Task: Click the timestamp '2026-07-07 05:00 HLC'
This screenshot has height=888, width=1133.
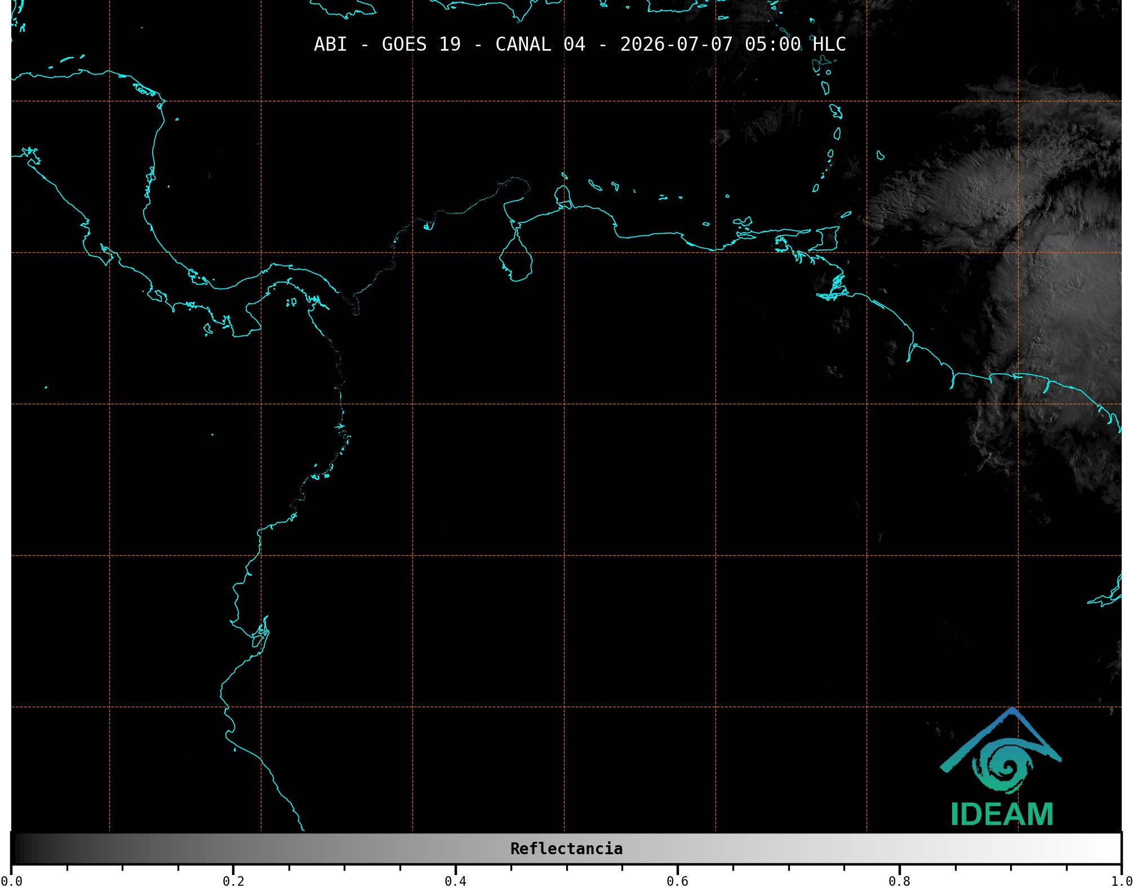Action: click(733, 44)
